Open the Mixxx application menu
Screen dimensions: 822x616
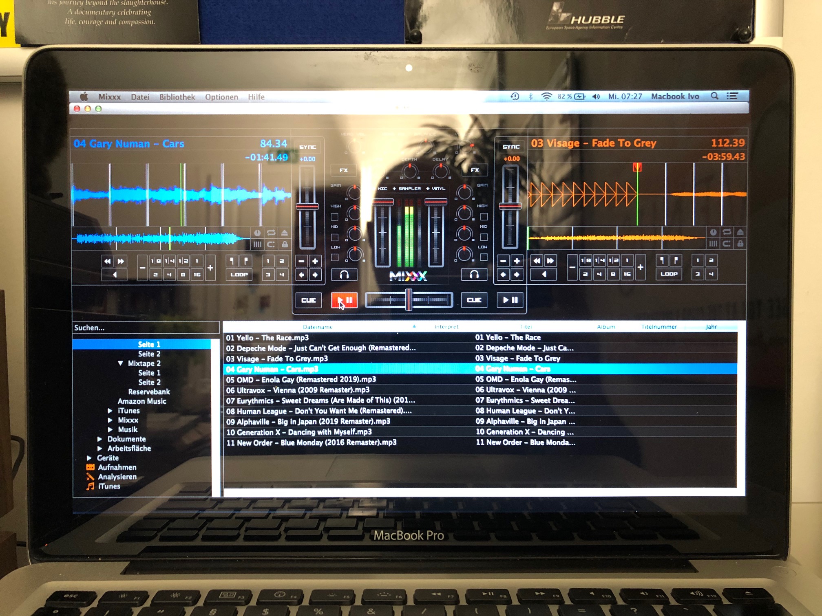click(x=109, y=97)
